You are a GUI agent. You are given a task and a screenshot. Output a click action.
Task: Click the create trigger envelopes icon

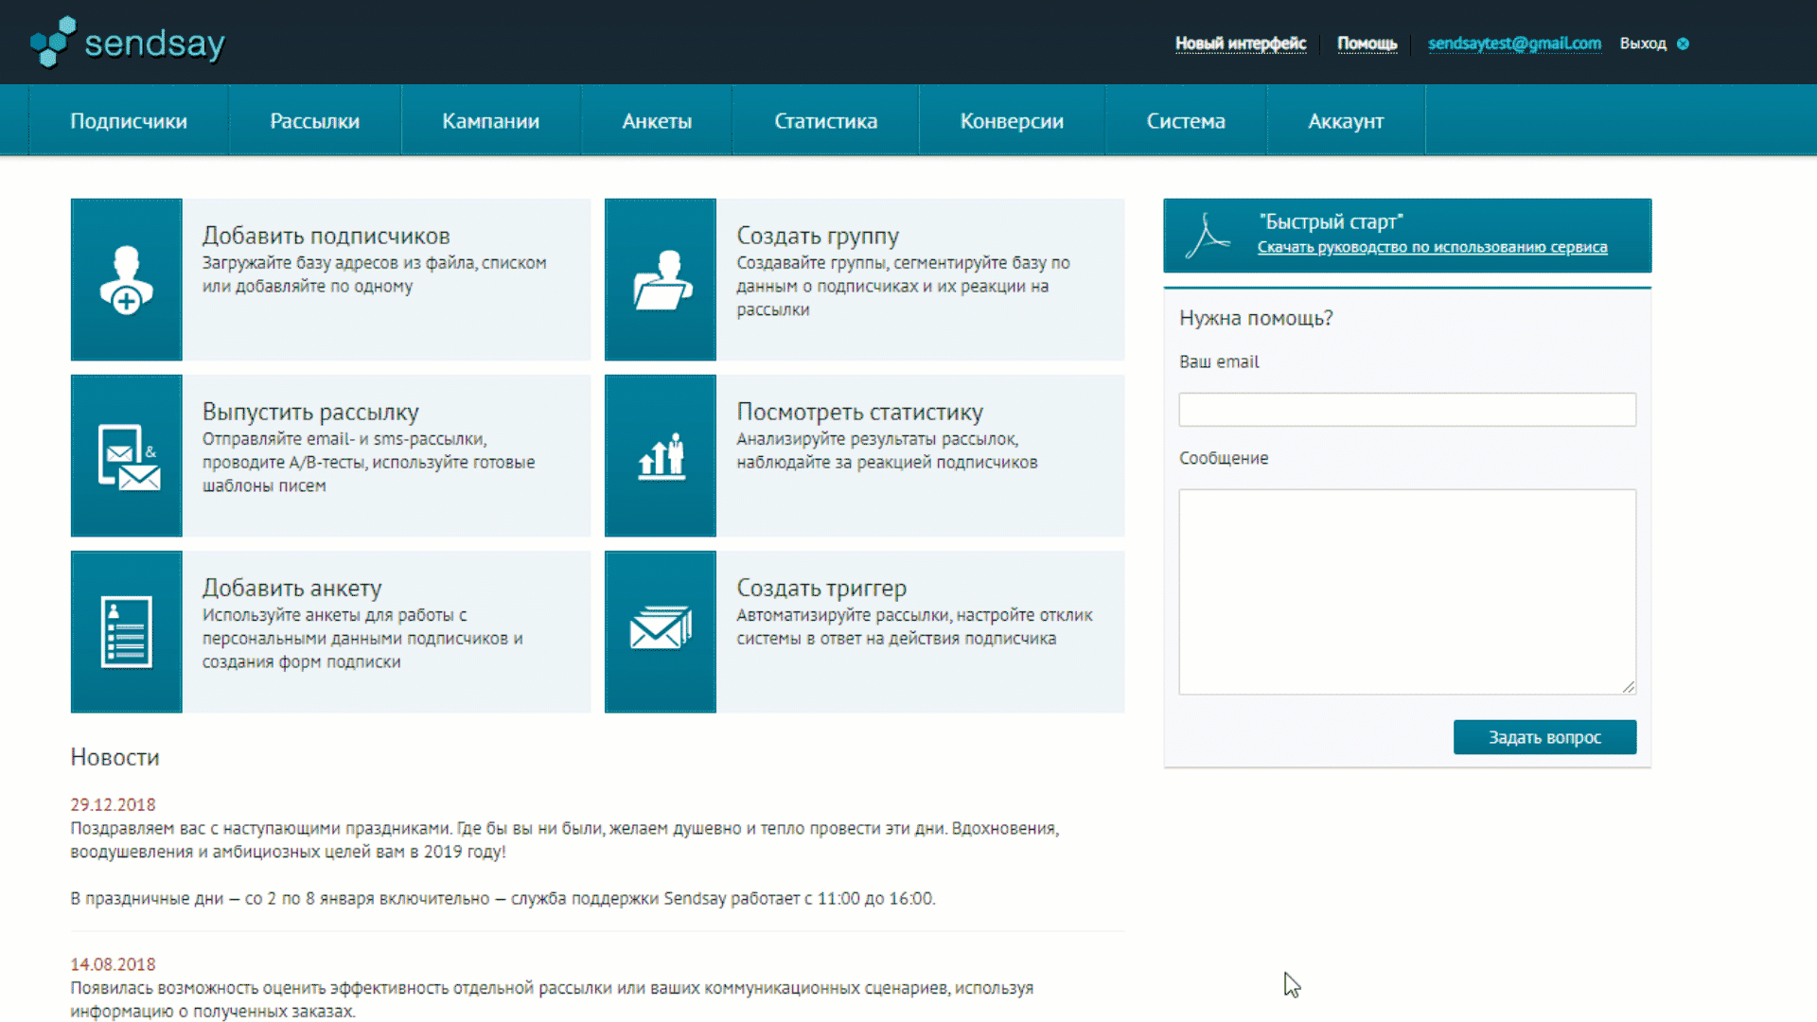[661, 628]
